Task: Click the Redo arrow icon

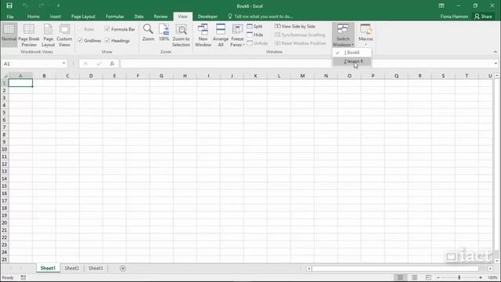Action: click(41, 5)
